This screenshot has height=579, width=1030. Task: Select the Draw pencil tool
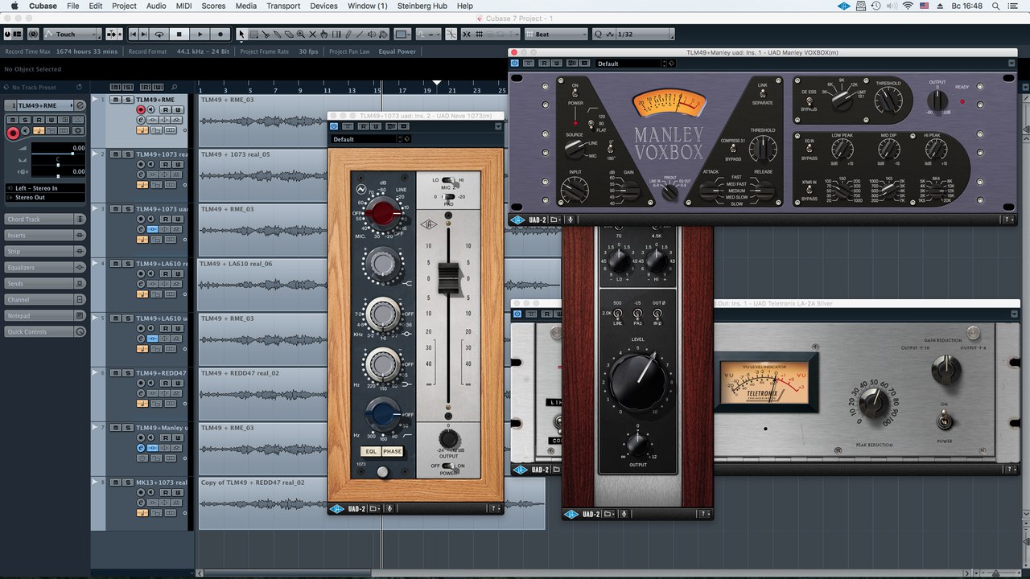[x=348, y=35]
